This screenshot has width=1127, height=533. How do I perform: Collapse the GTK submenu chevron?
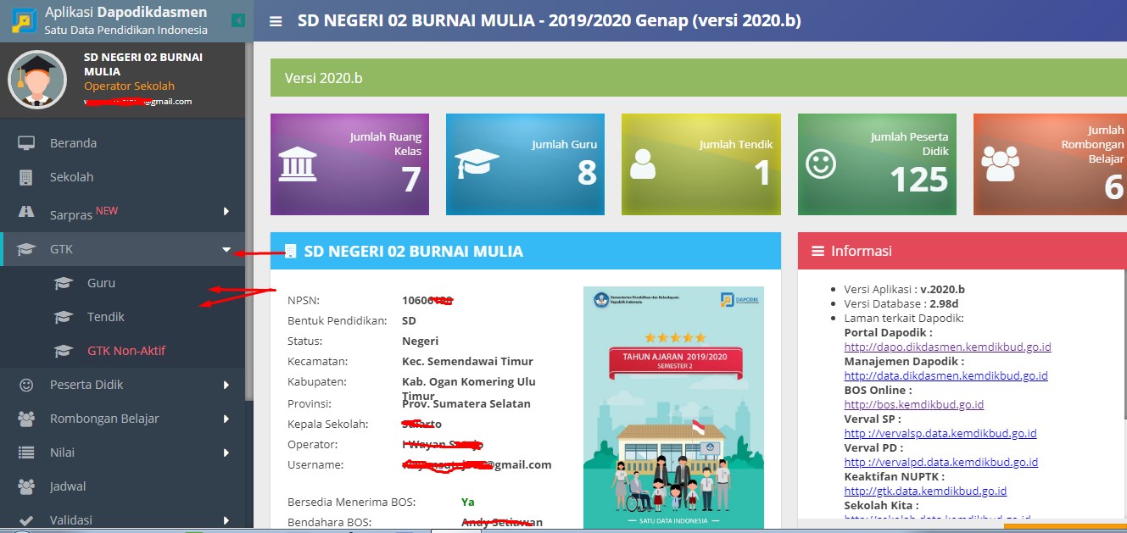[x=226, y=249]
